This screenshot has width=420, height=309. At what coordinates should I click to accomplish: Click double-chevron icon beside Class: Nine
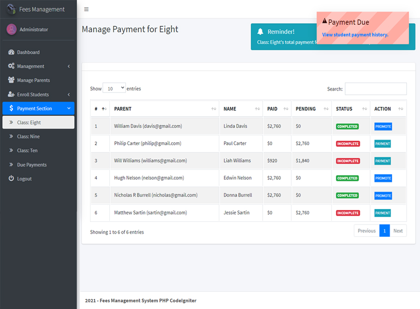11,136
